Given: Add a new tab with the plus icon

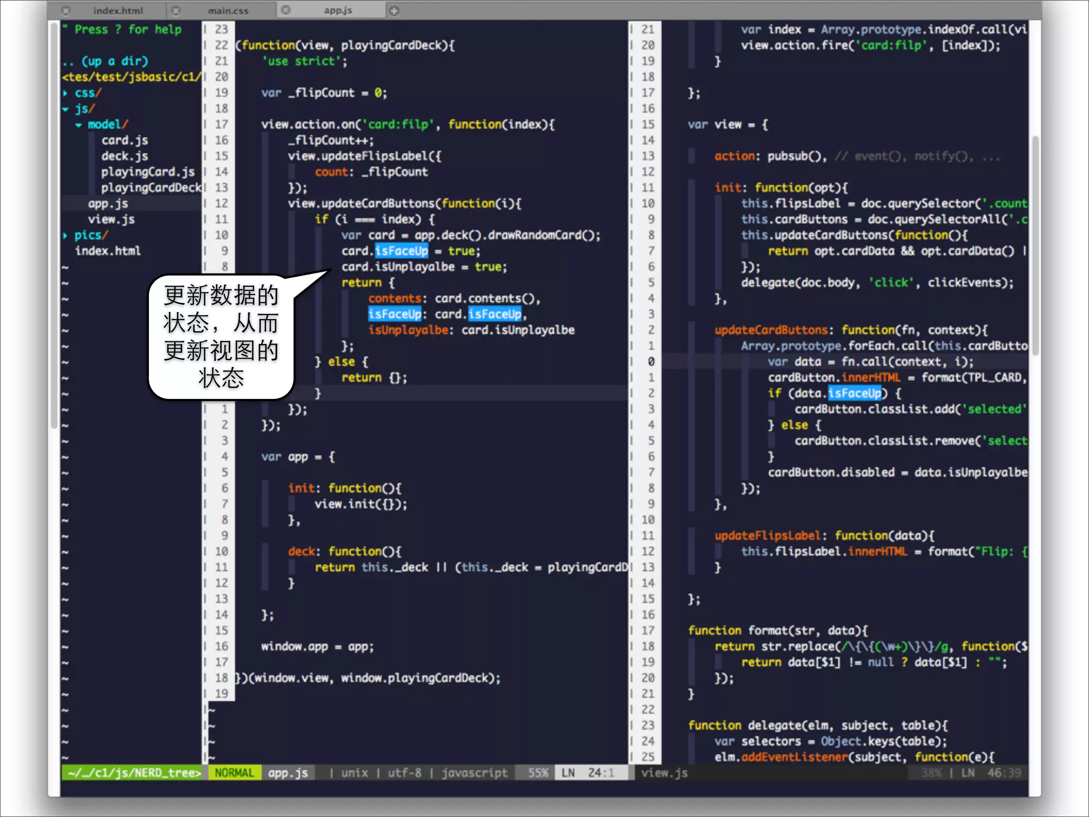Looking at the screenshot, I should pos(394,11).
